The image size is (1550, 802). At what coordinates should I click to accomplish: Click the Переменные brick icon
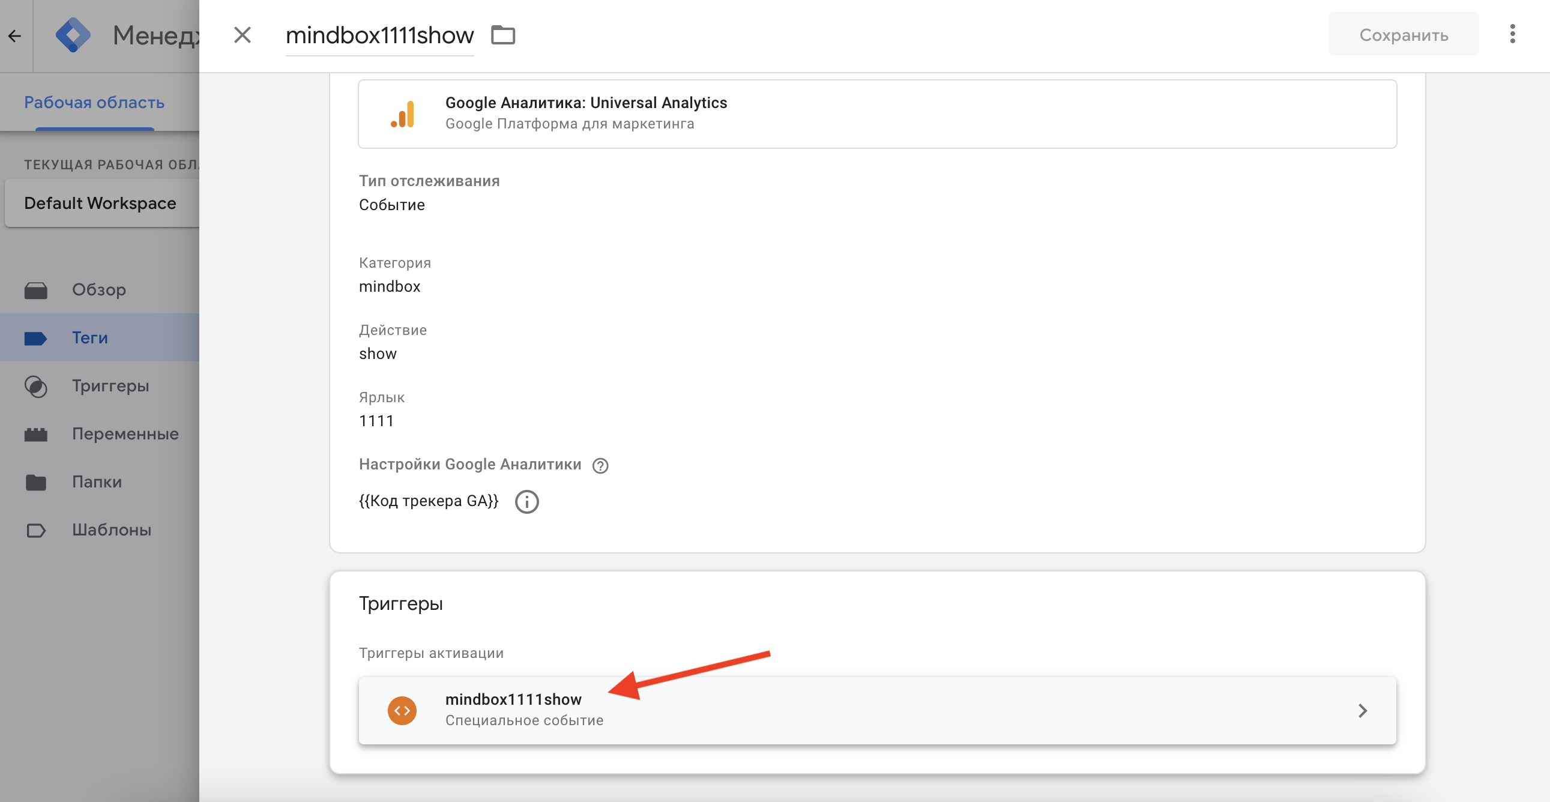[36, 435]
